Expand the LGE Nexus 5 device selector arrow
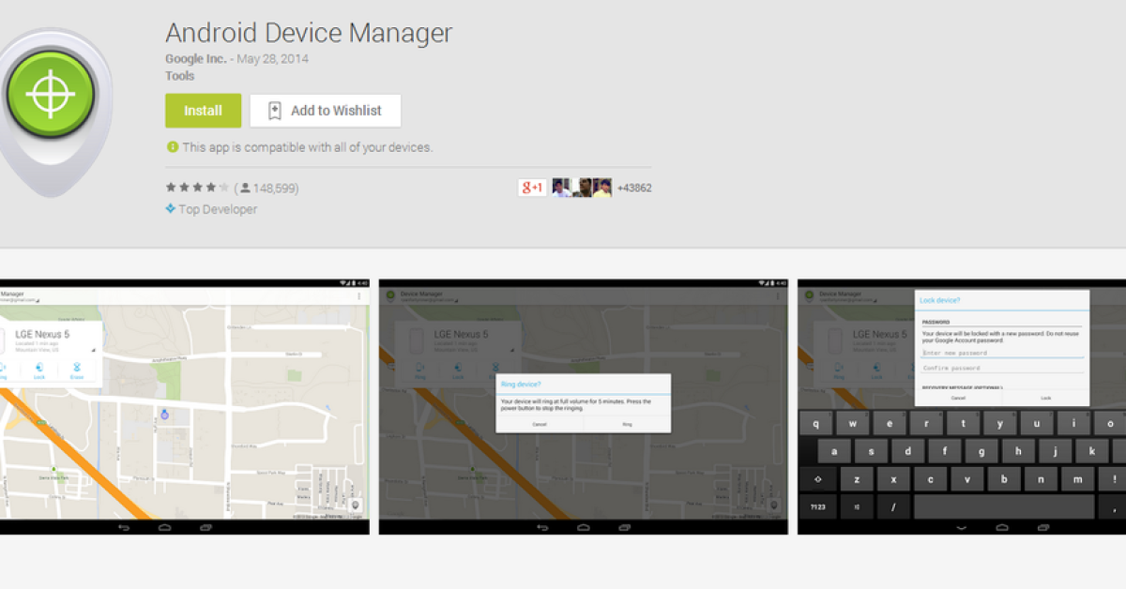The image size is (1126, 589). tap(94, 349)
